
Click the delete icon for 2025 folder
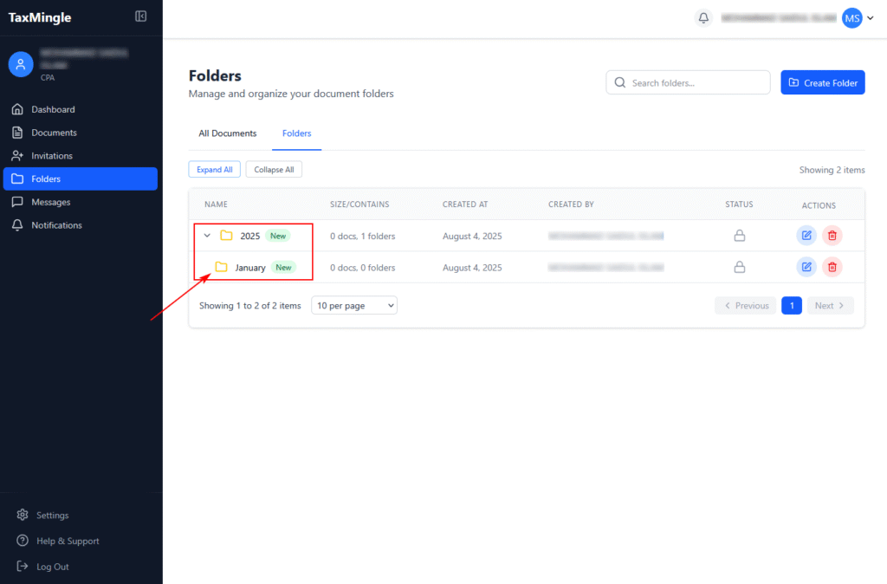(x=832, y=236)
